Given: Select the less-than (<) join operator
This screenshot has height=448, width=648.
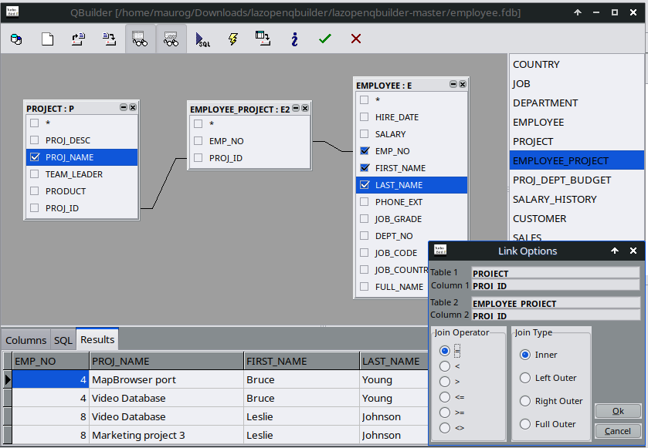Looking at the screenshot, I should [445, 366].
